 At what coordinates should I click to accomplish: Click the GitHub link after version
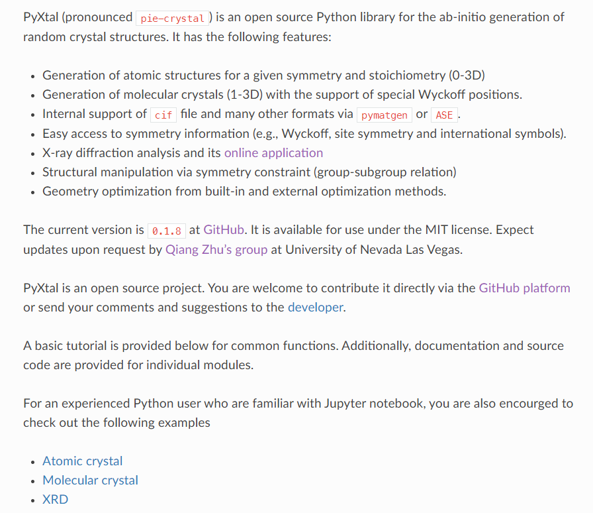pyautogui.click(x=224, y=229)
